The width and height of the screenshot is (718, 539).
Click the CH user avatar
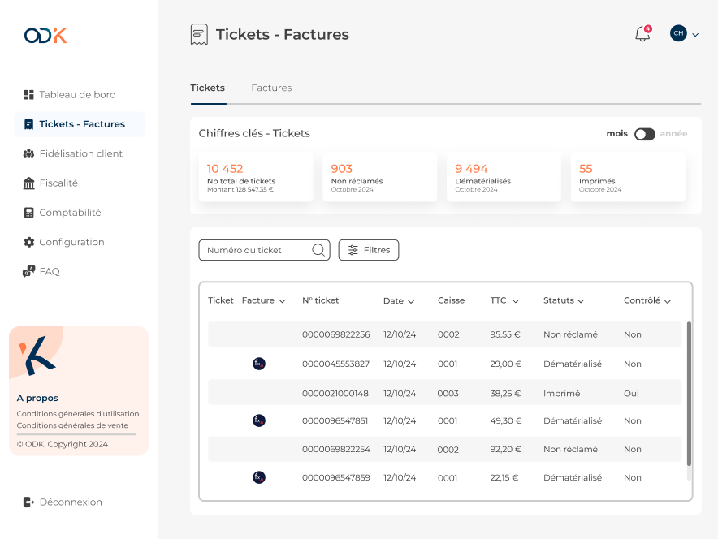point(678,33)
